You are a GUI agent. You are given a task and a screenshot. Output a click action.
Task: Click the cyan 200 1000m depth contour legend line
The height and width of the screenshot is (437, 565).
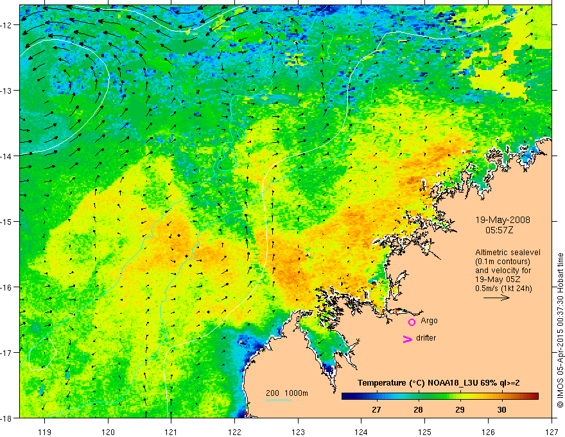[x=279, y=400]
